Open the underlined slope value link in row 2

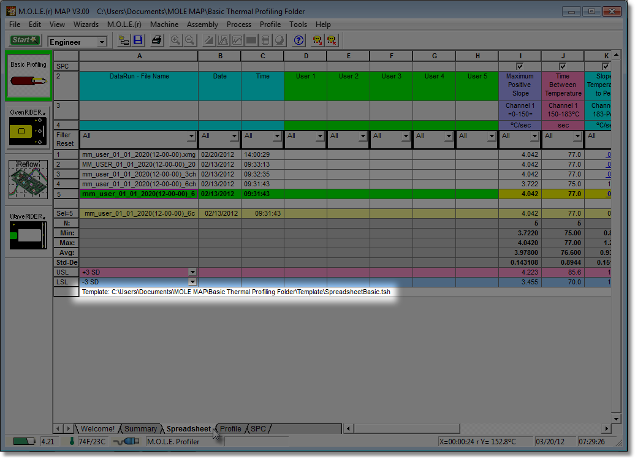pos(608,164)
